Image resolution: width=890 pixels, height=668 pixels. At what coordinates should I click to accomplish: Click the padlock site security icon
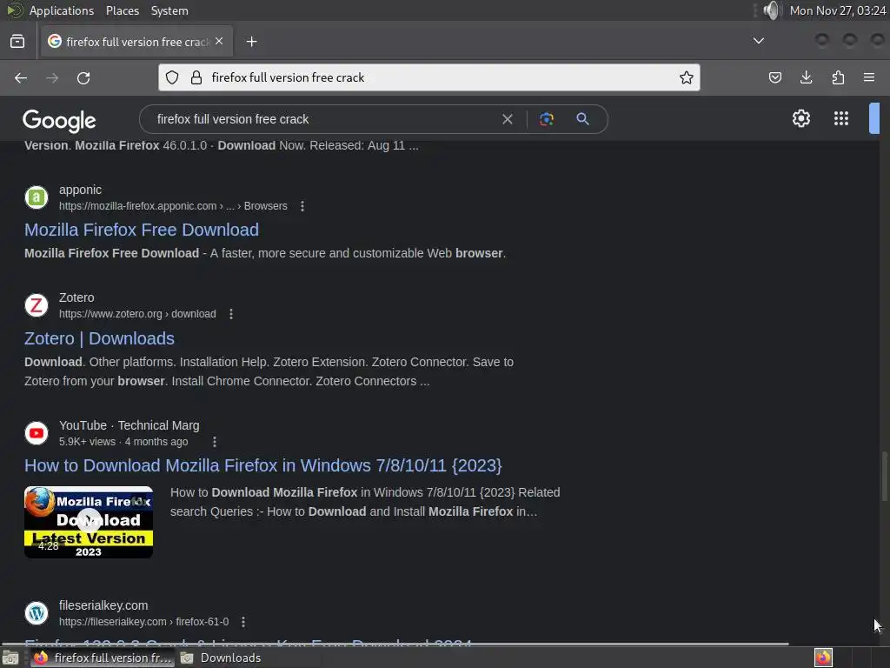[196, 77]
